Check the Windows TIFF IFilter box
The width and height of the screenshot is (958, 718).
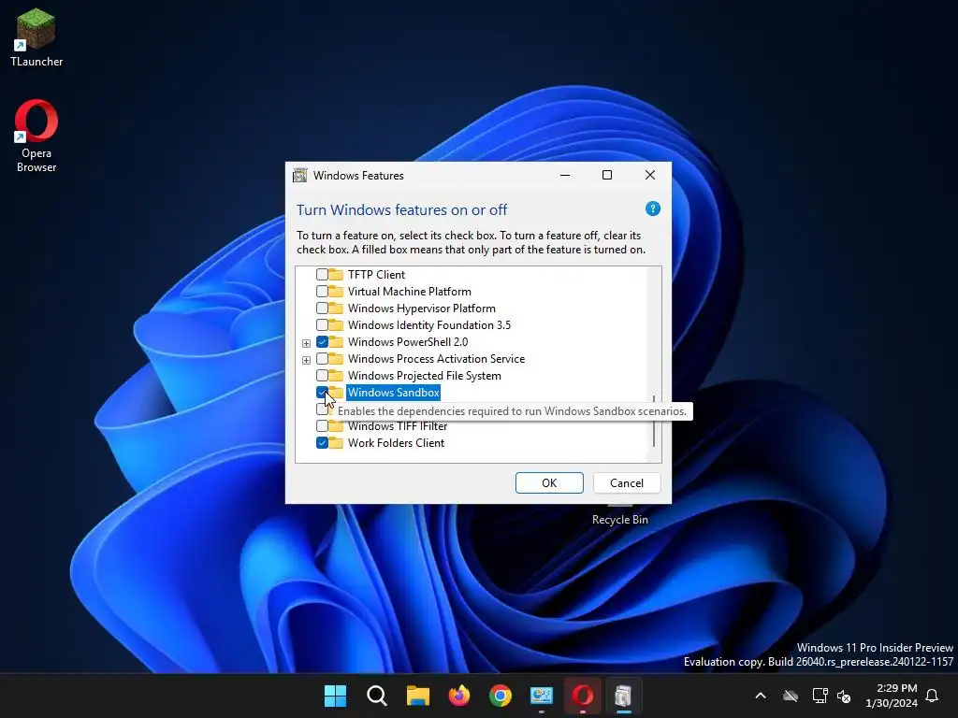click(322, 425)
